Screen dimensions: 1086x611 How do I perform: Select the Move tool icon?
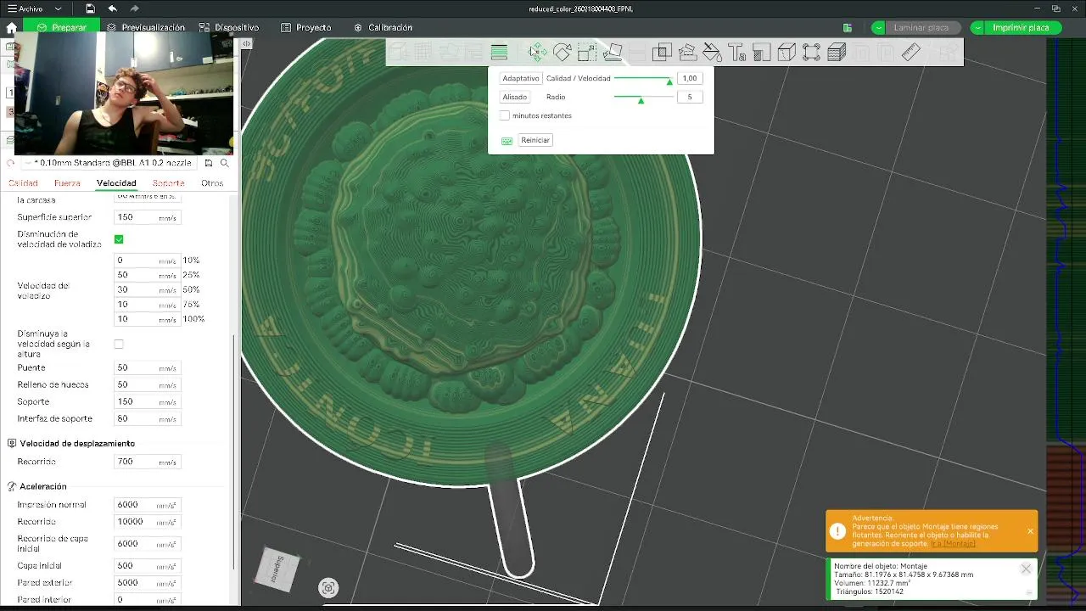537,53
